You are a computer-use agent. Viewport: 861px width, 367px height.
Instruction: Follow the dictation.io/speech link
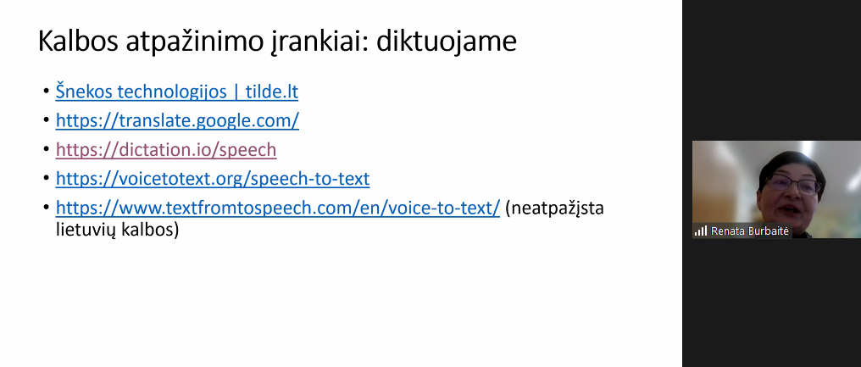pyautogui.click(x=166, y=150)
